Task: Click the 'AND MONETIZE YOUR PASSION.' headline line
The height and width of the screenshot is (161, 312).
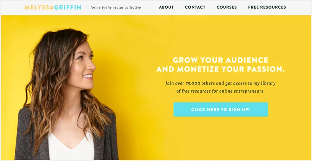Action: click(x=220, y=69)
